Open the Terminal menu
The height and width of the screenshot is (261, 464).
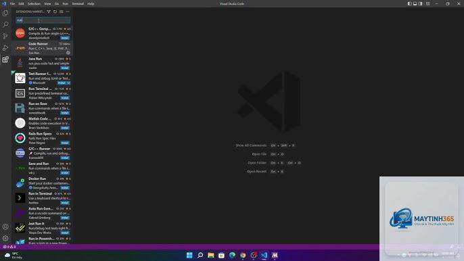click(x=78, y=4)
